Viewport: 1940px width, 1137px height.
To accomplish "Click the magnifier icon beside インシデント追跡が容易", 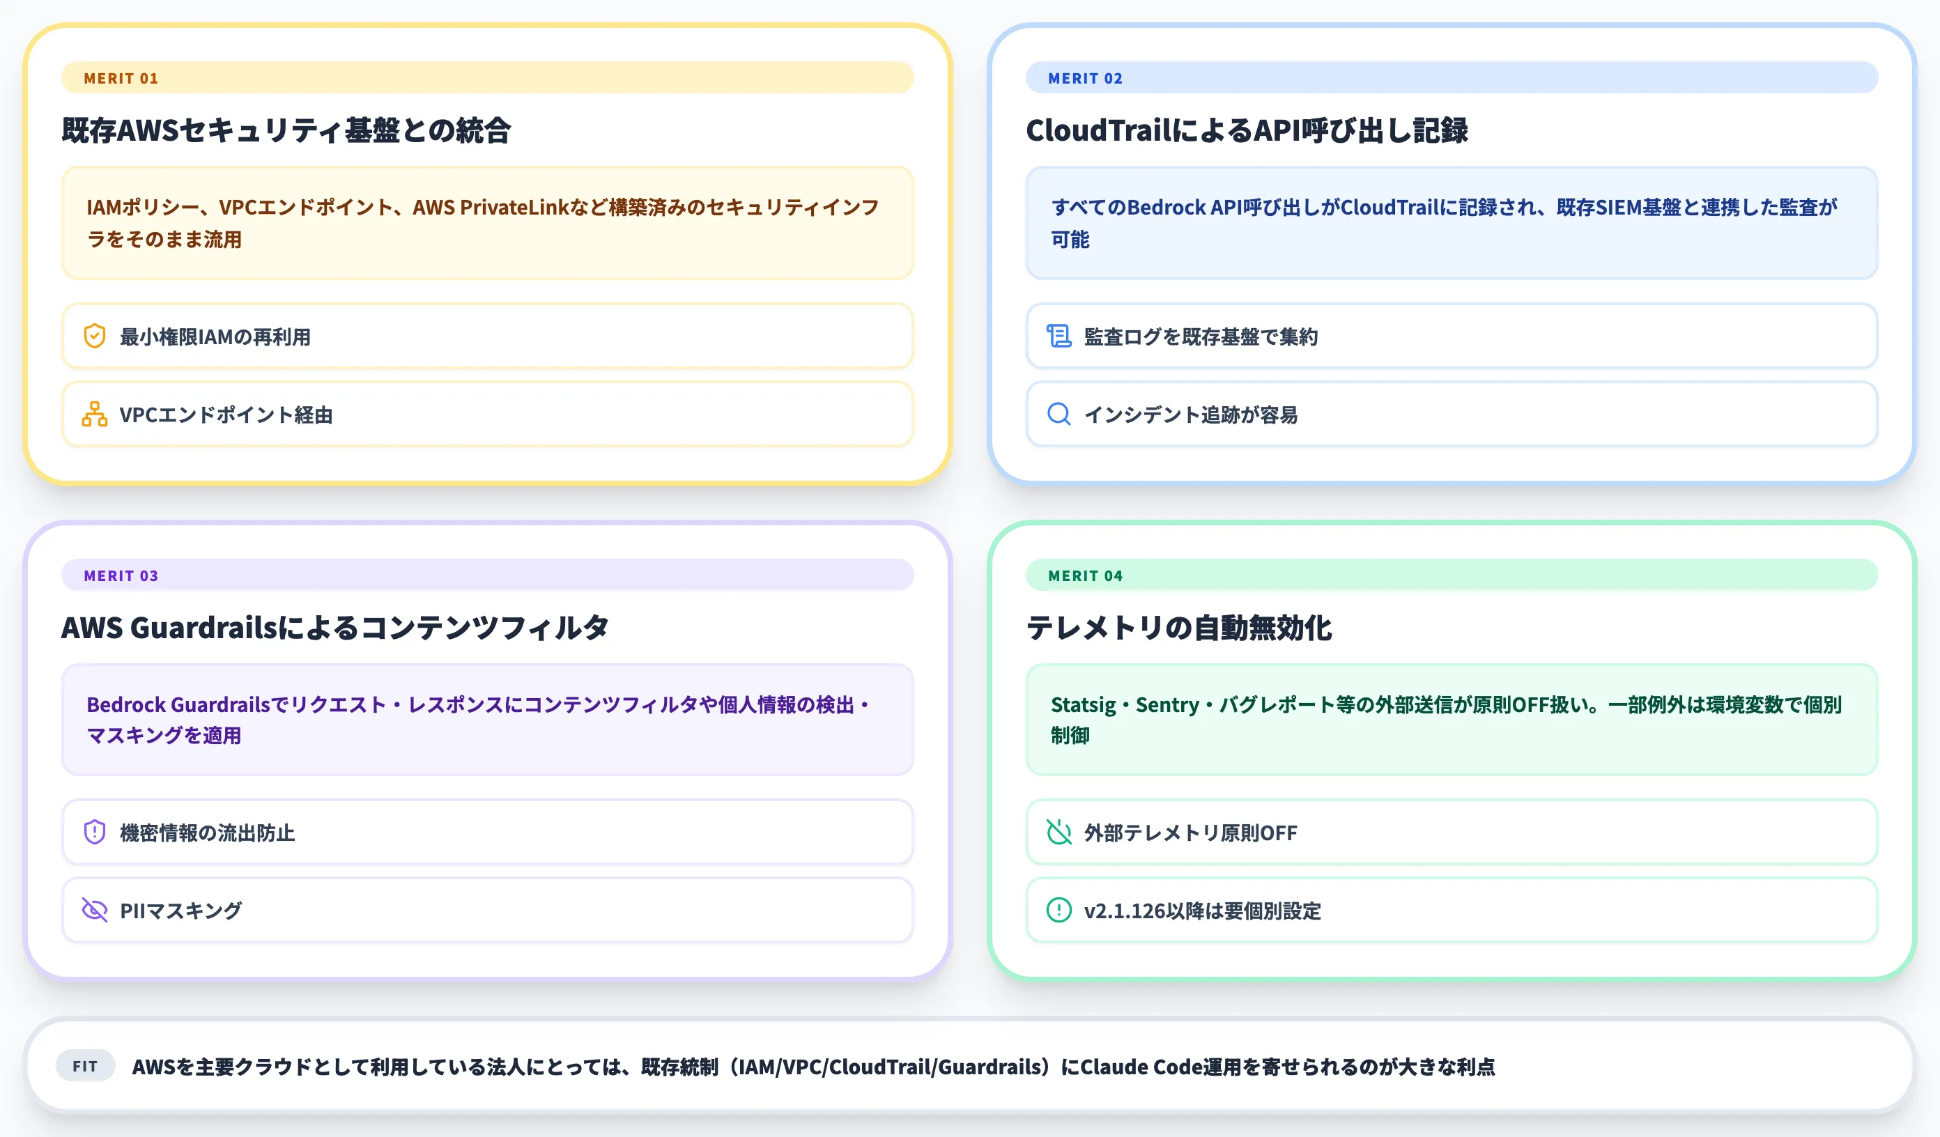I will coord(1058,414).
